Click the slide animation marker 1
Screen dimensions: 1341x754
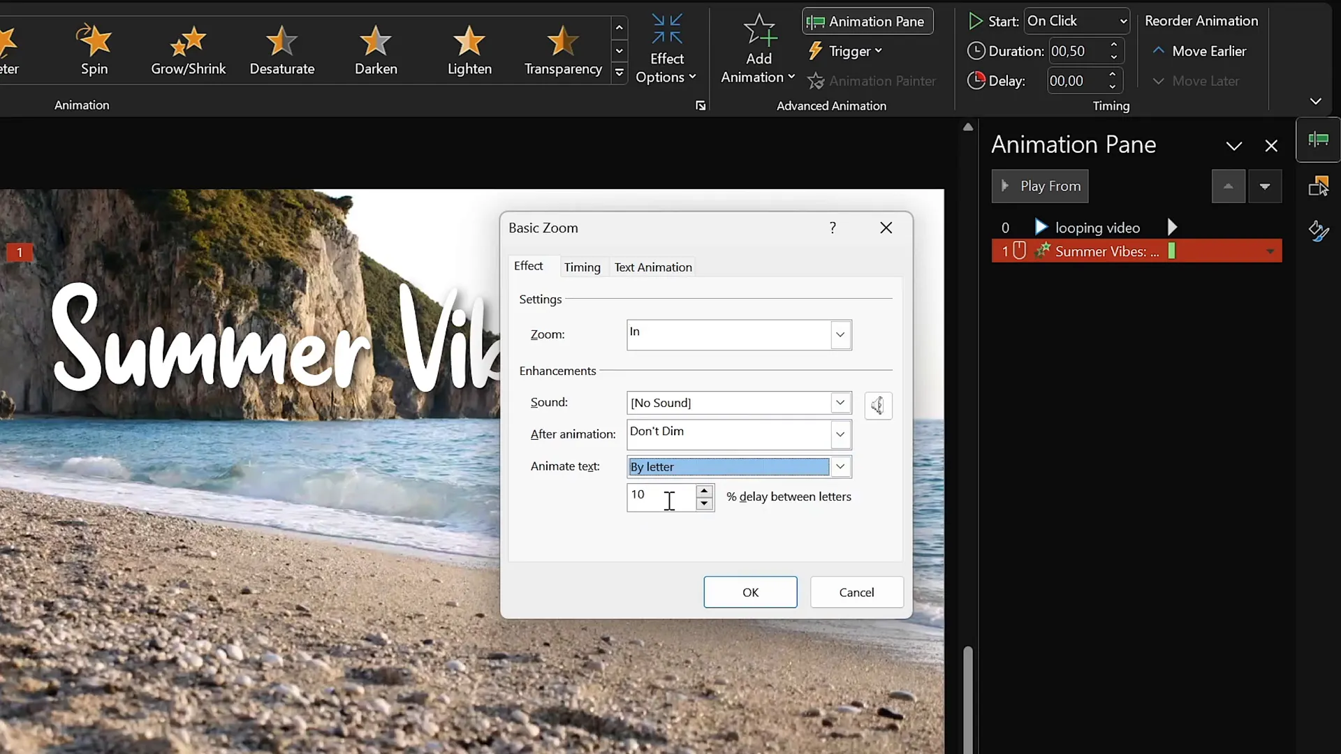click(x=20, y=252)
